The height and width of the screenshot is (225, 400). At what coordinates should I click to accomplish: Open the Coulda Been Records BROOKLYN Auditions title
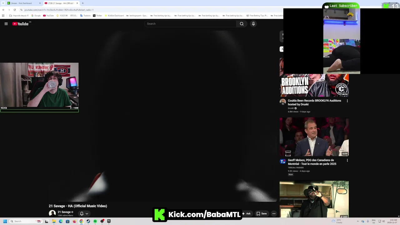[314, 102]
